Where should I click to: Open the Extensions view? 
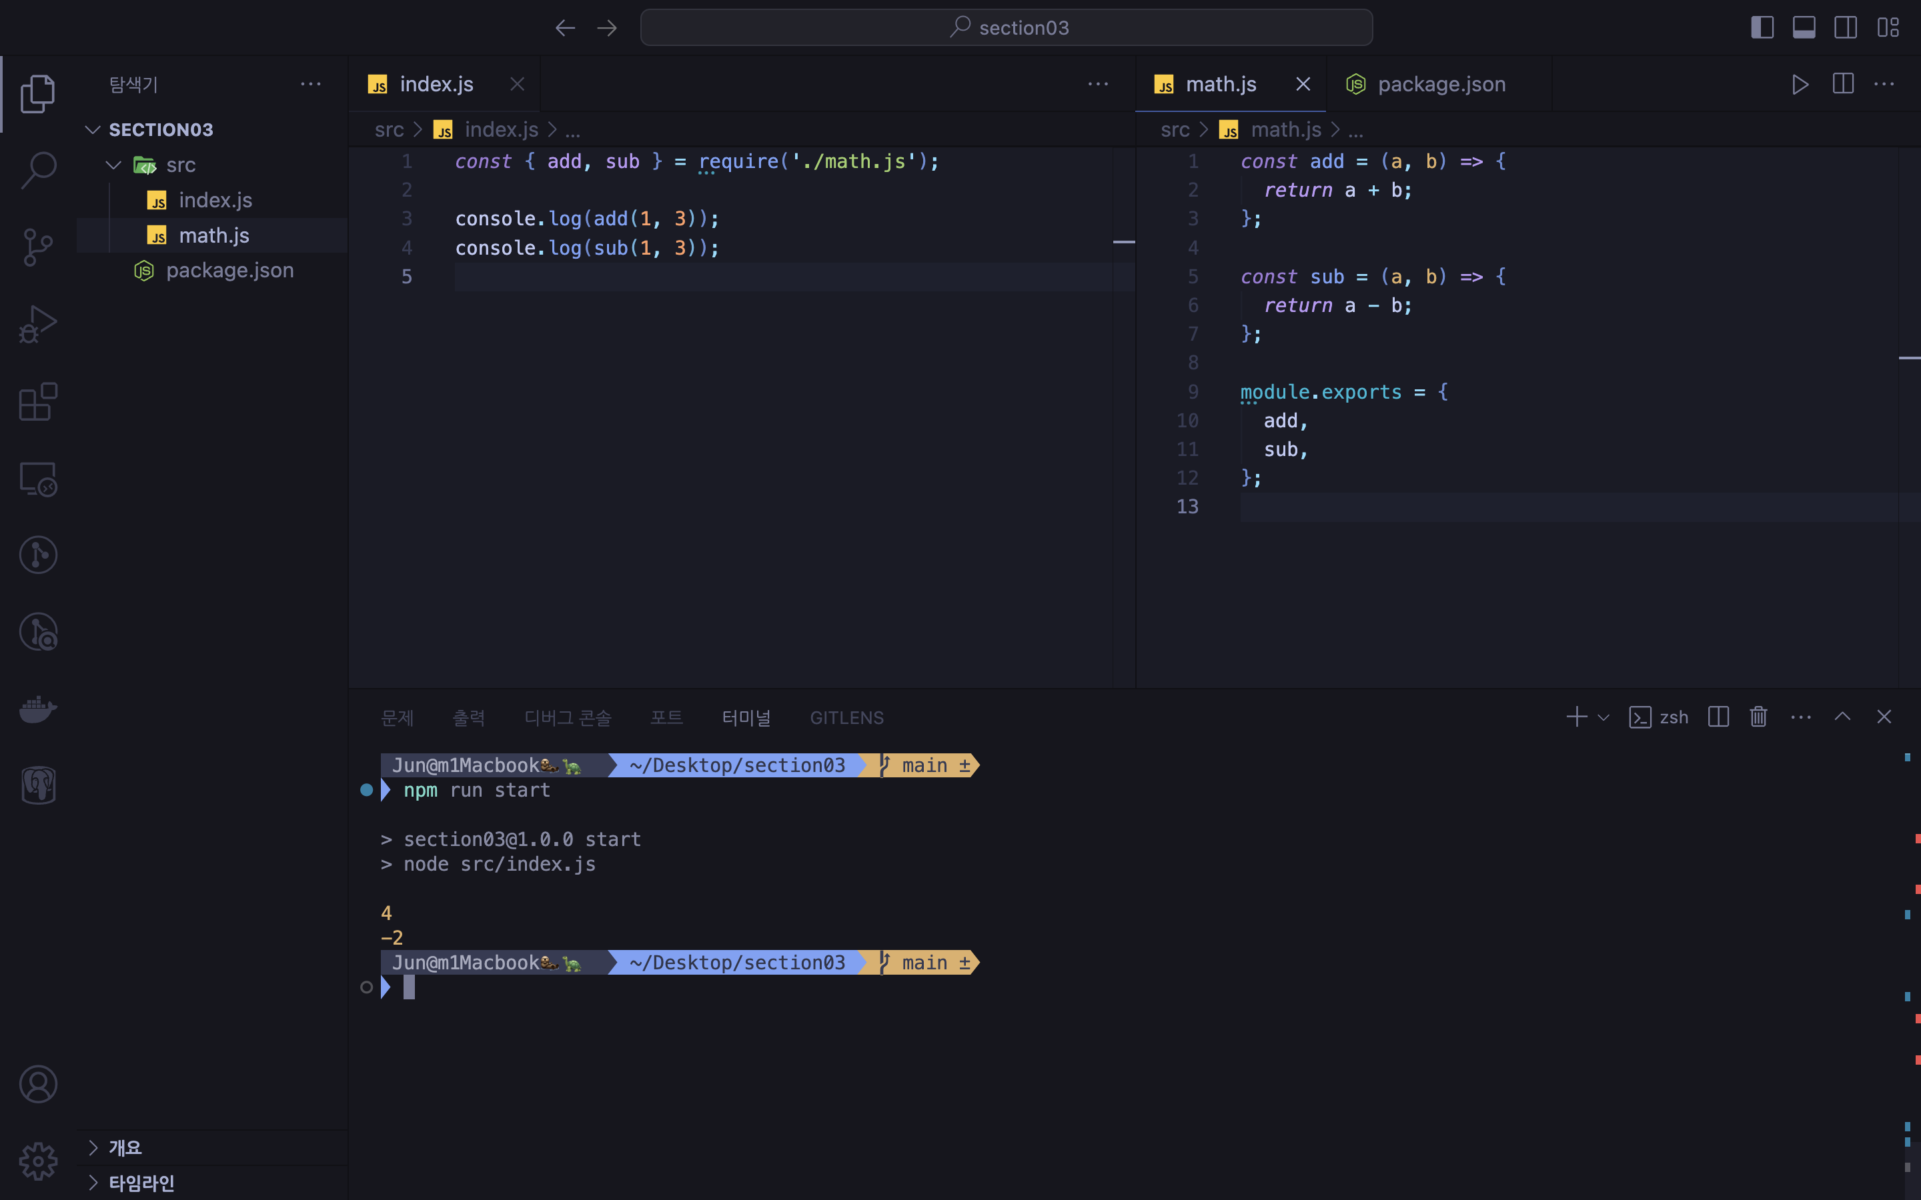click(x=38, y=401)
